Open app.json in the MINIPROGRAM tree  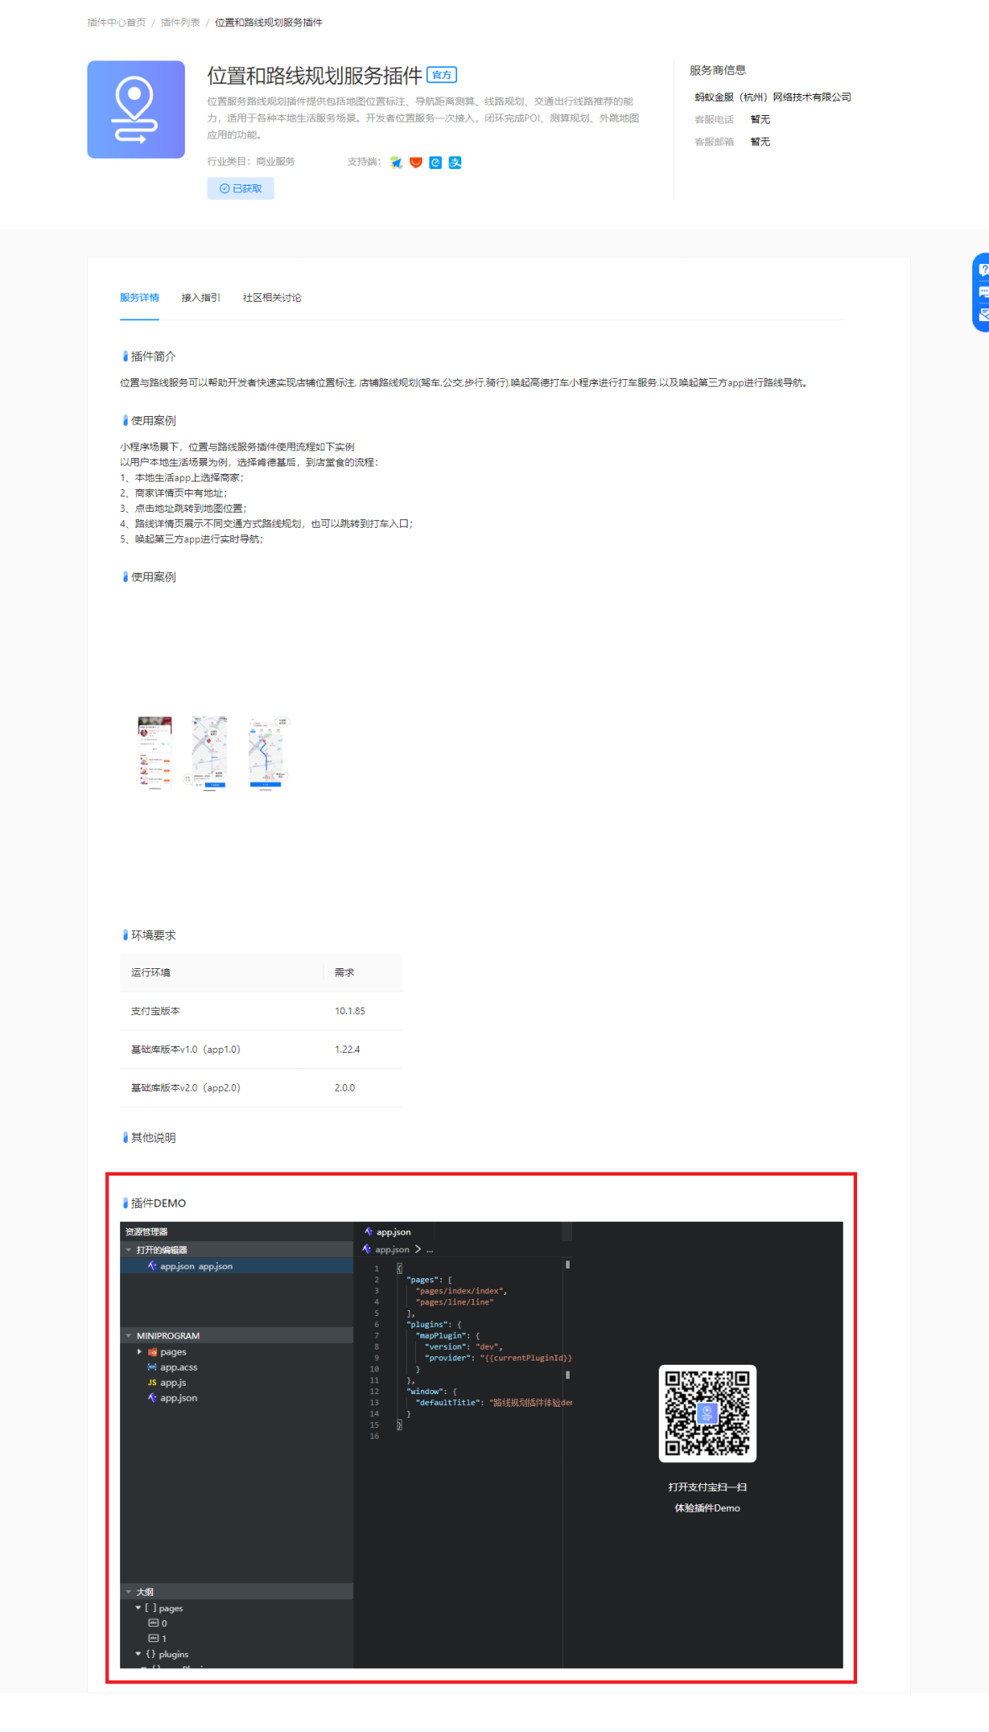tap(179, 1398)
